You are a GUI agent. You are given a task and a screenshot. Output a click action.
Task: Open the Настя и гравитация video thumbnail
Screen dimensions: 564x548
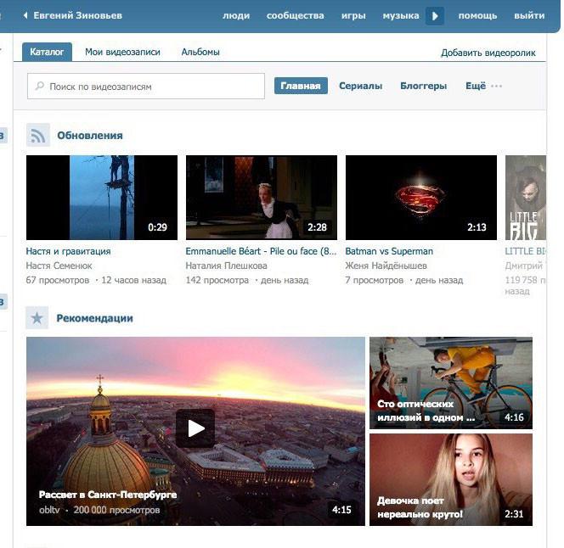102,198
